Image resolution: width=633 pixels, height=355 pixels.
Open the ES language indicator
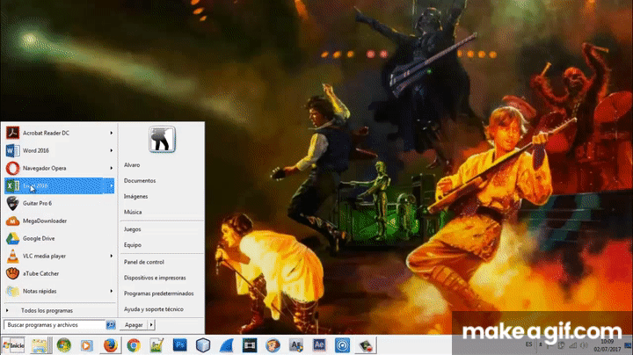click(529, 344)
